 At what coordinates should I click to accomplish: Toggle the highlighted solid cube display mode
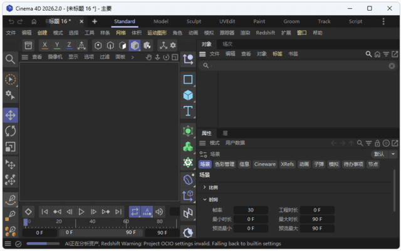point(135,46)
